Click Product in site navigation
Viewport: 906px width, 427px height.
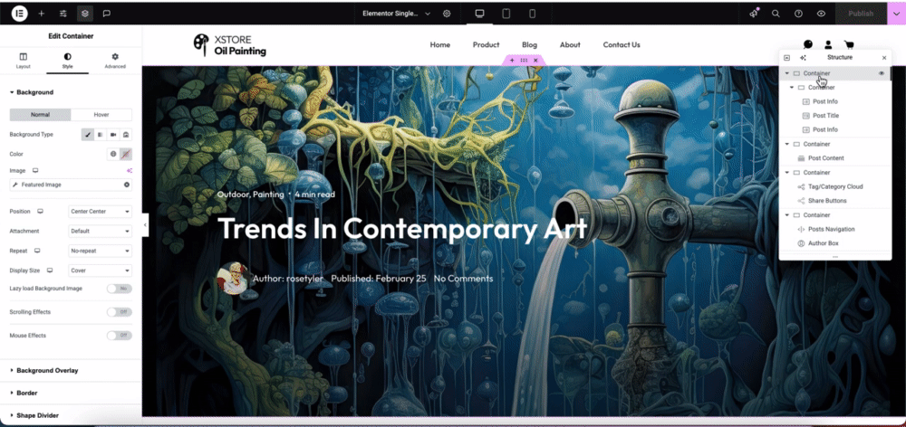pyautogui.click(x=486, y=45)
